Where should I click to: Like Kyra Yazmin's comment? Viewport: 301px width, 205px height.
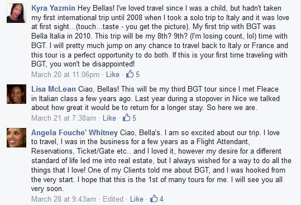coord(113,74)
